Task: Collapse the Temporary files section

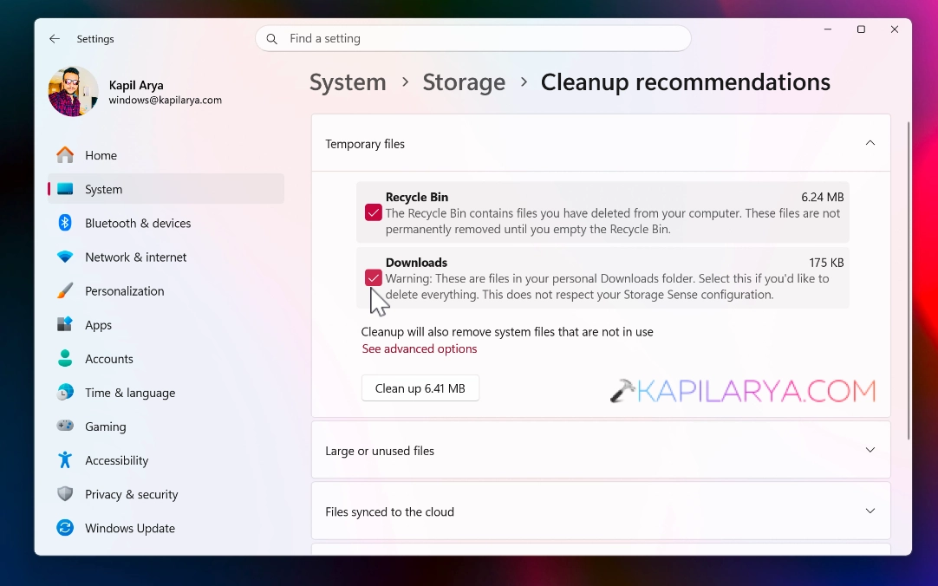Action: click(x=870, y=143)
